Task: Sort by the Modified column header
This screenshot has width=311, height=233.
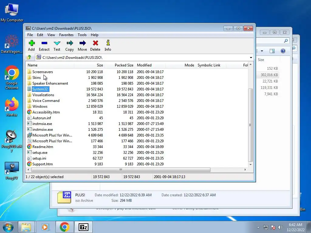Action: pyautogui.click(x=150, y=65)
